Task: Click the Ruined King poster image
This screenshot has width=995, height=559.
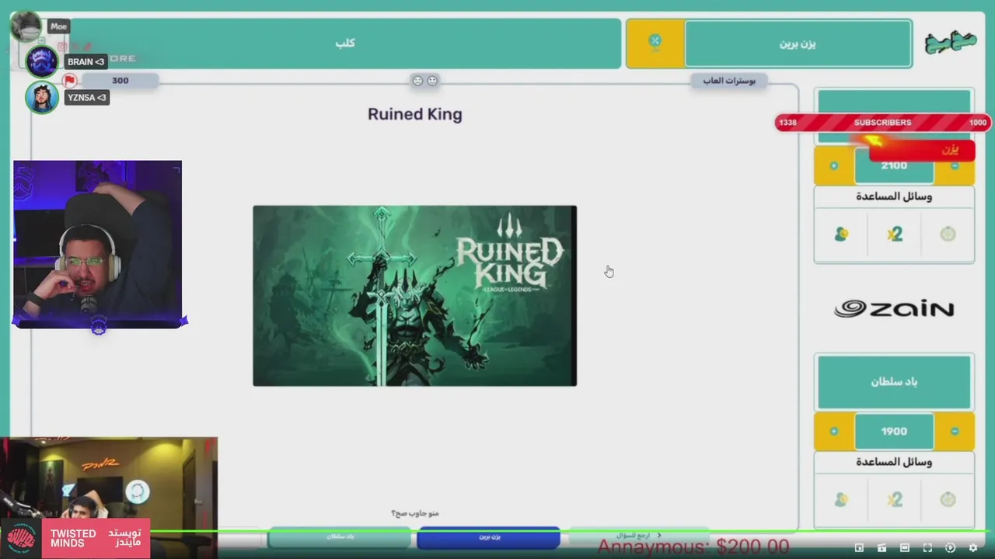Action: 414,296
